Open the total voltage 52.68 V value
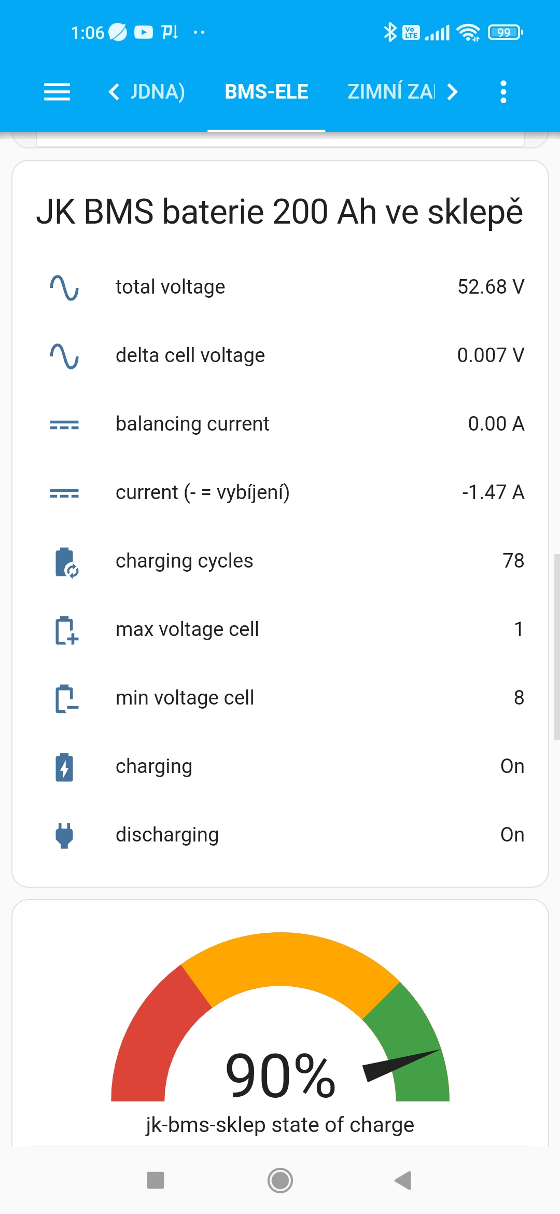560x1214 pixels. click(x=491, y=287)
